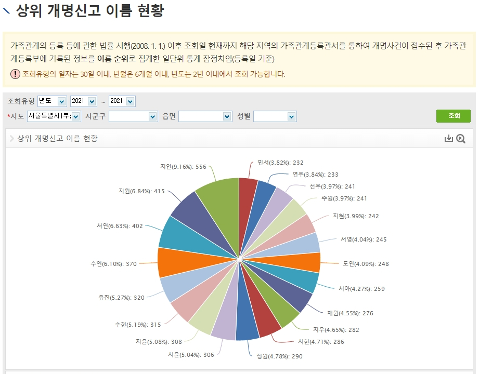Screen dimensions: 479x374
Task: Click the label 수현(5.19%): 315
Action: pos(138,325)
